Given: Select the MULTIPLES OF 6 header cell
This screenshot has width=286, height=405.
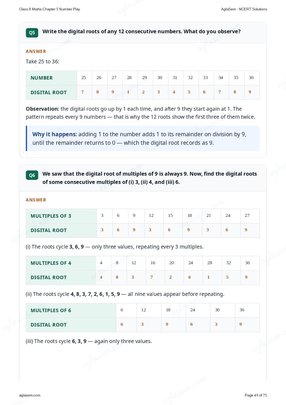Looking at the screenshot, I should (x=71, y=310).
